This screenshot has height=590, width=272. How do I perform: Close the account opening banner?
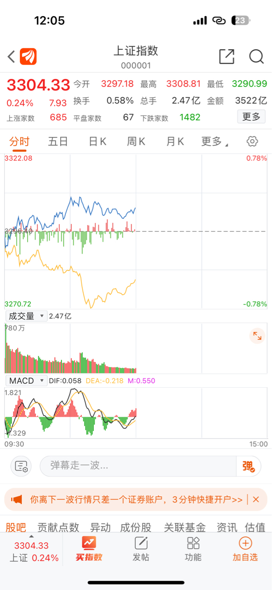[x=256, y=499]
